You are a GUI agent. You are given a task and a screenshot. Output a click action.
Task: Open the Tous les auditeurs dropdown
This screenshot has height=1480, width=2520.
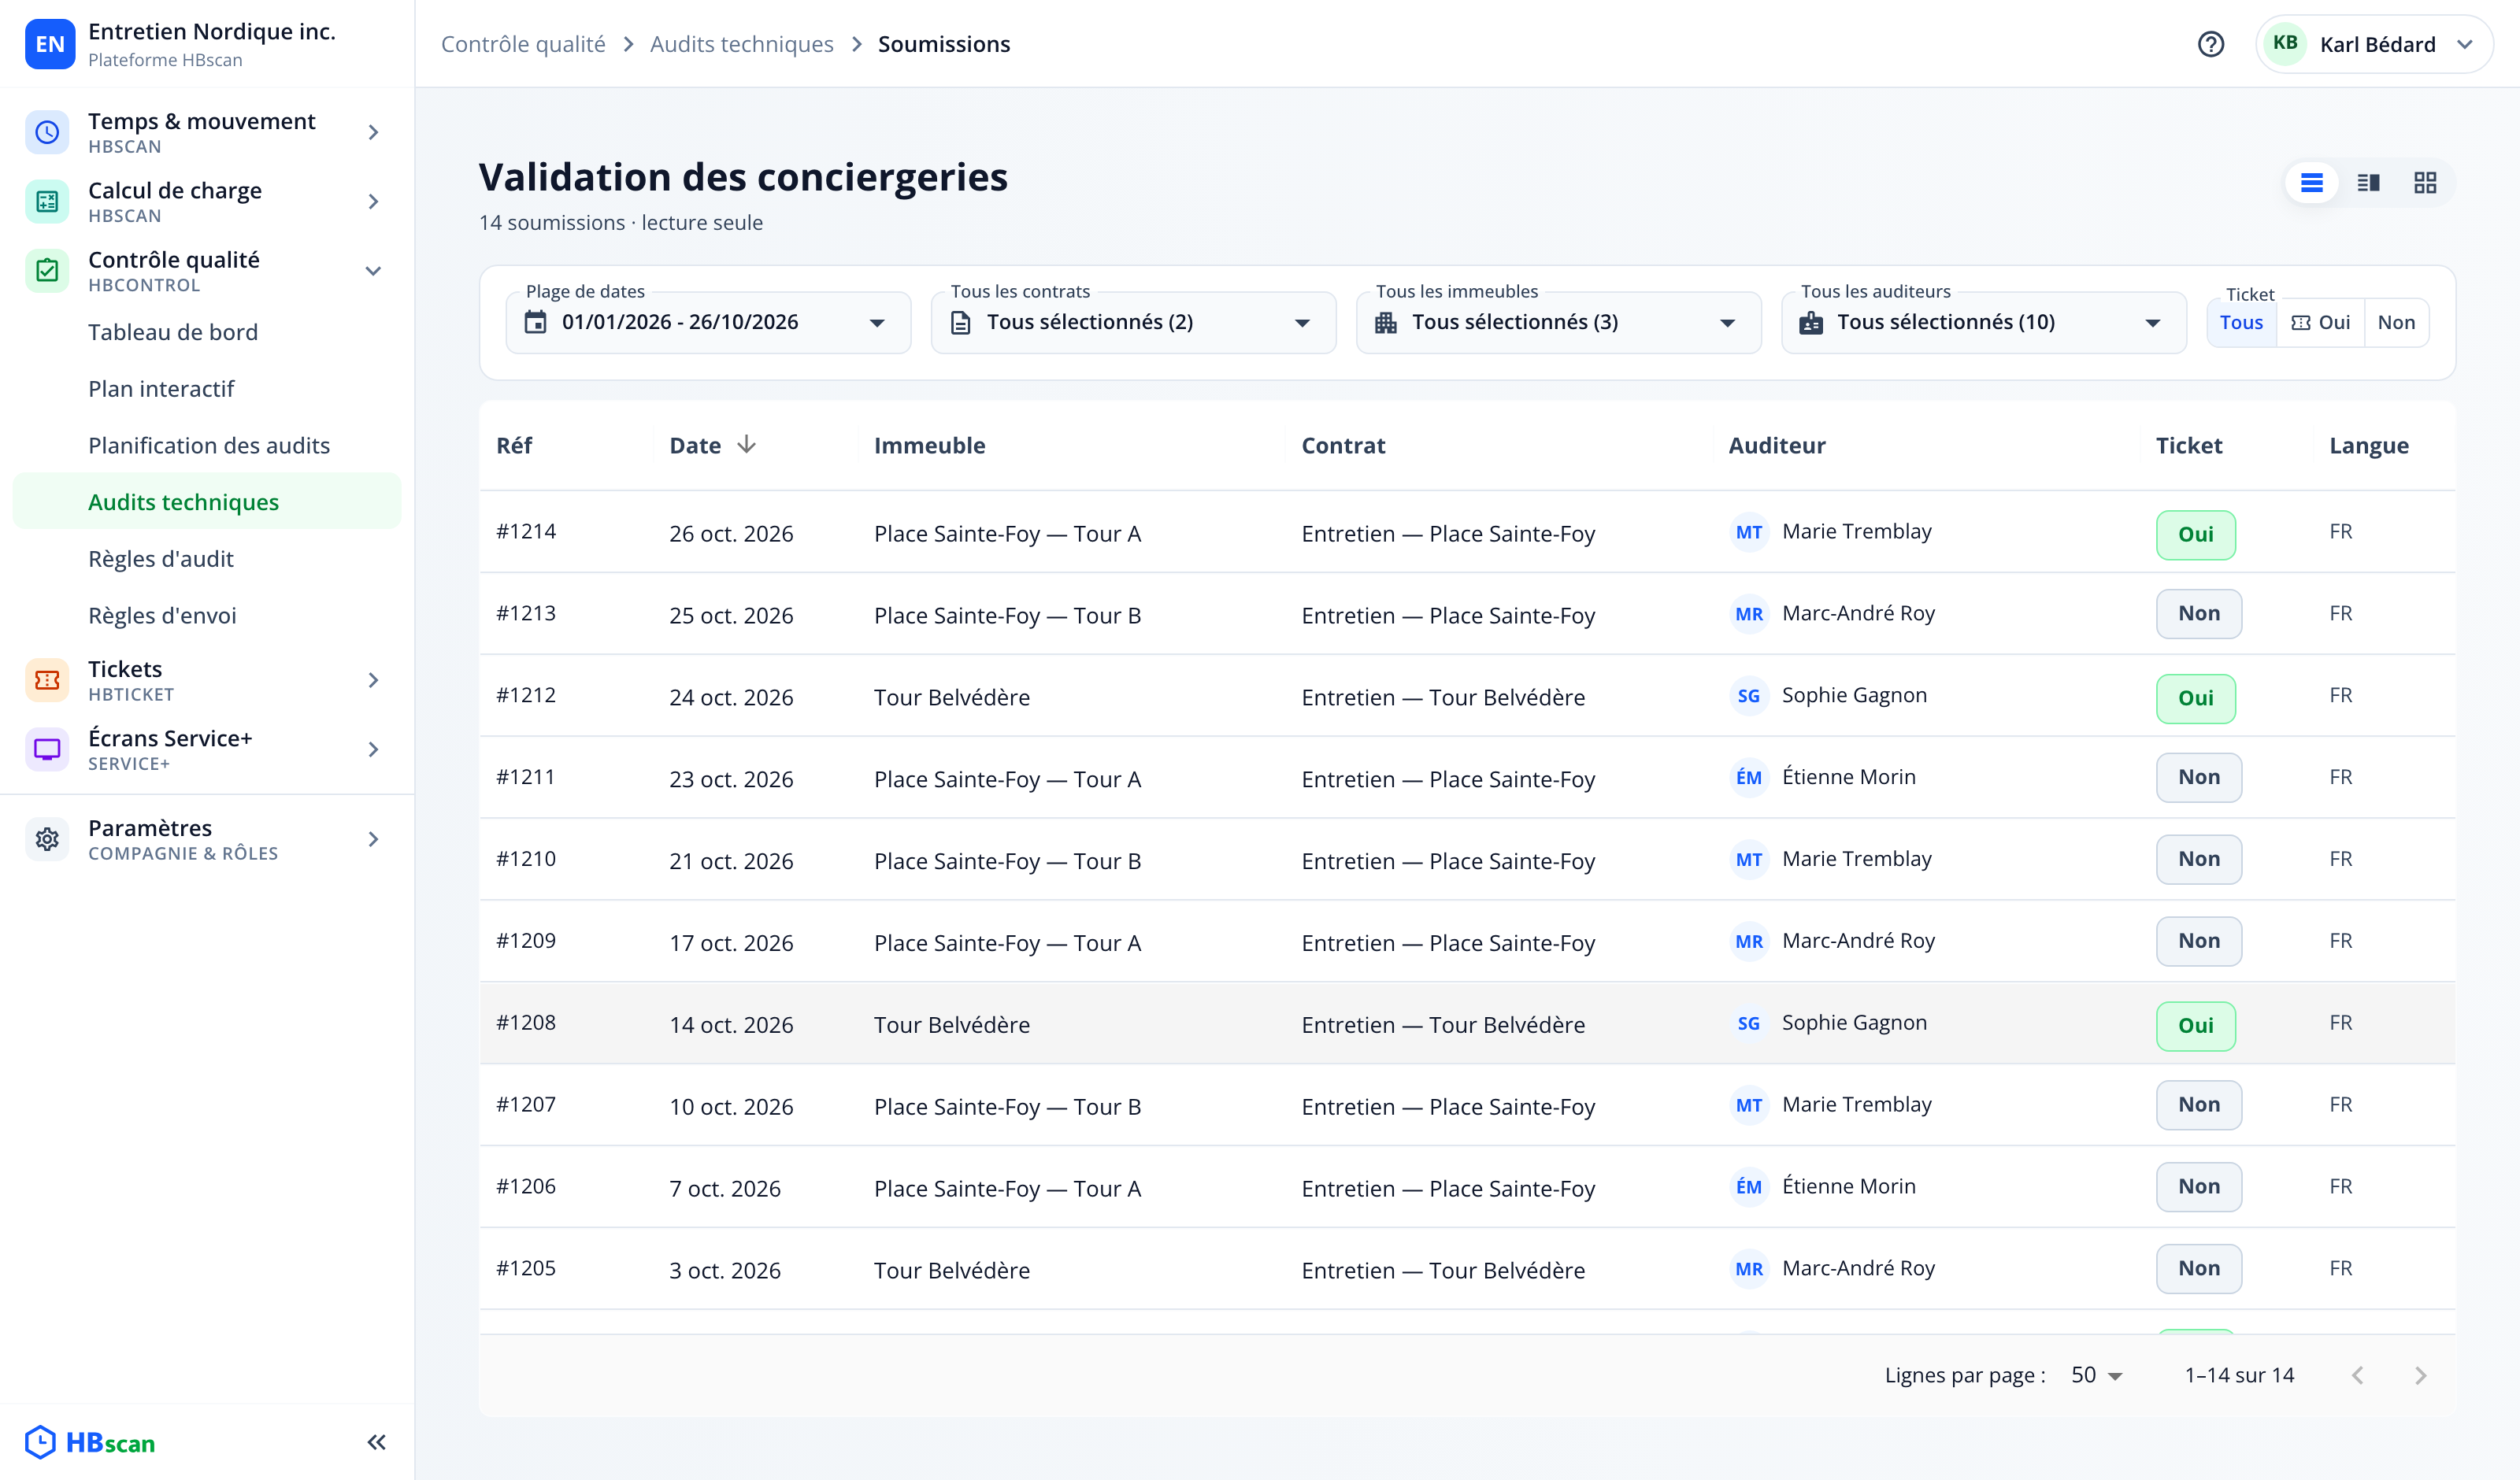[x=1983, y=322]
